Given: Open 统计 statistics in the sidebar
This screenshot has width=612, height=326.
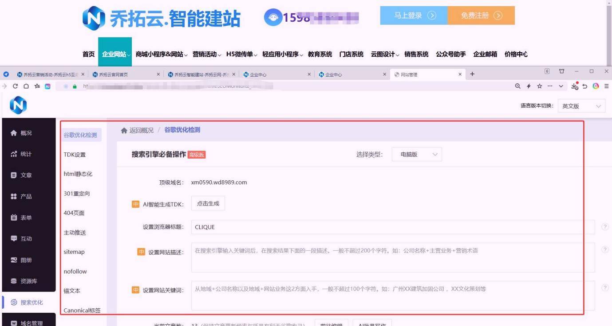Looking at the screenshot, I should 14,154.
